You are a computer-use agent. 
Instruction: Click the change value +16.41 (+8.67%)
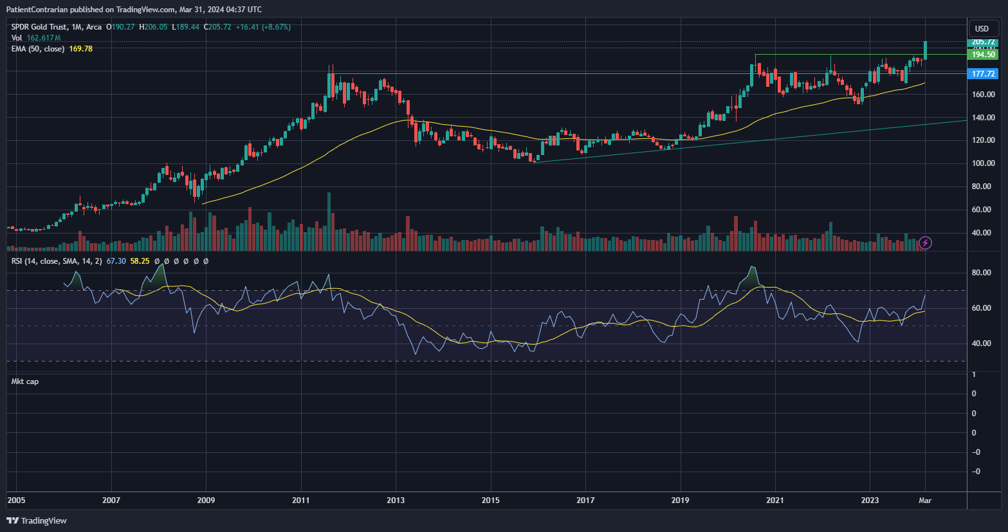pyautogui.click(x=263, y=27)
